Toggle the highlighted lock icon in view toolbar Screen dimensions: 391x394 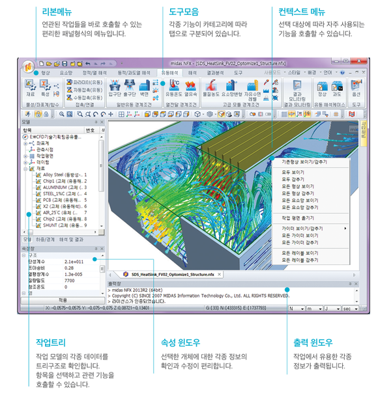point(38,115)
